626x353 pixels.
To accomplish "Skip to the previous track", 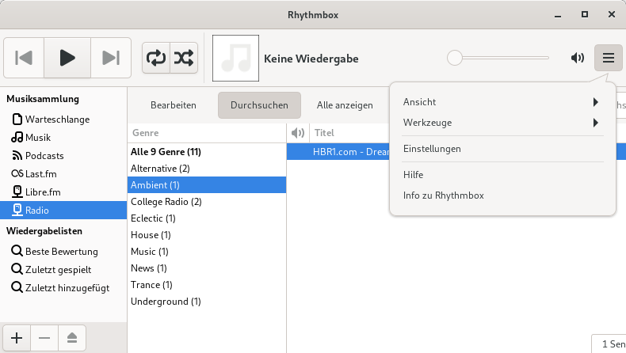I will pos(24,58).
